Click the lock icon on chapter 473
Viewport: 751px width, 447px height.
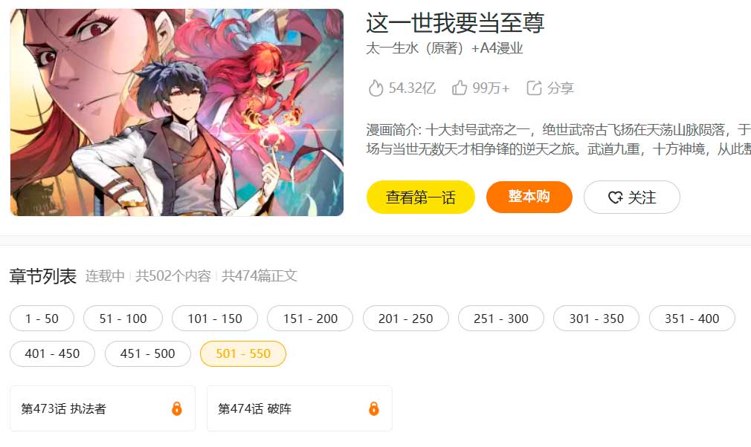(x=177, y=408)
